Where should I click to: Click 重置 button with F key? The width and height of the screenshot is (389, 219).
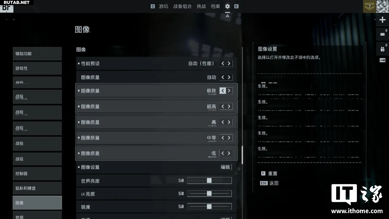269,174
